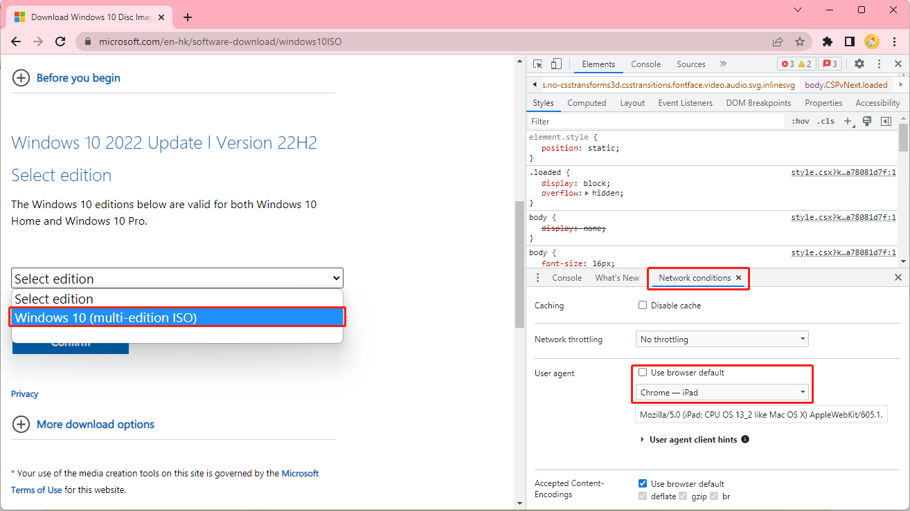Open the DevTools three-dot customize menu

tap(880, 64)
